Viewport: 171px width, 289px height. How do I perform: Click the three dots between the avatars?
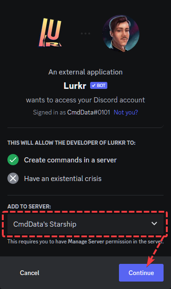pos(85,34)
